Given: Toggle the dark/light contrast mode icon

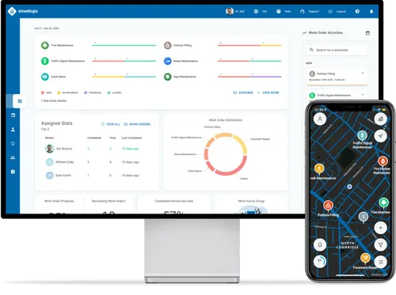Looking at the screenshot, I should (357, 11).
